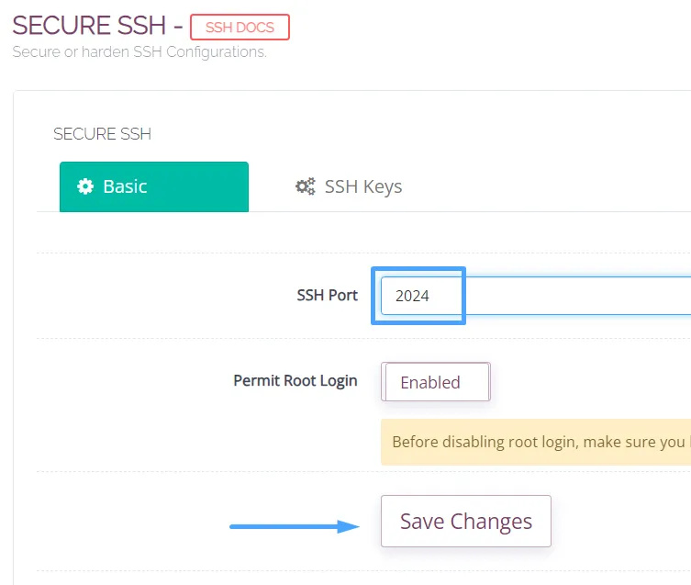This screenshot has width=691, height=585.
Task: Open the SSH DOCS link
Action: 240,28
